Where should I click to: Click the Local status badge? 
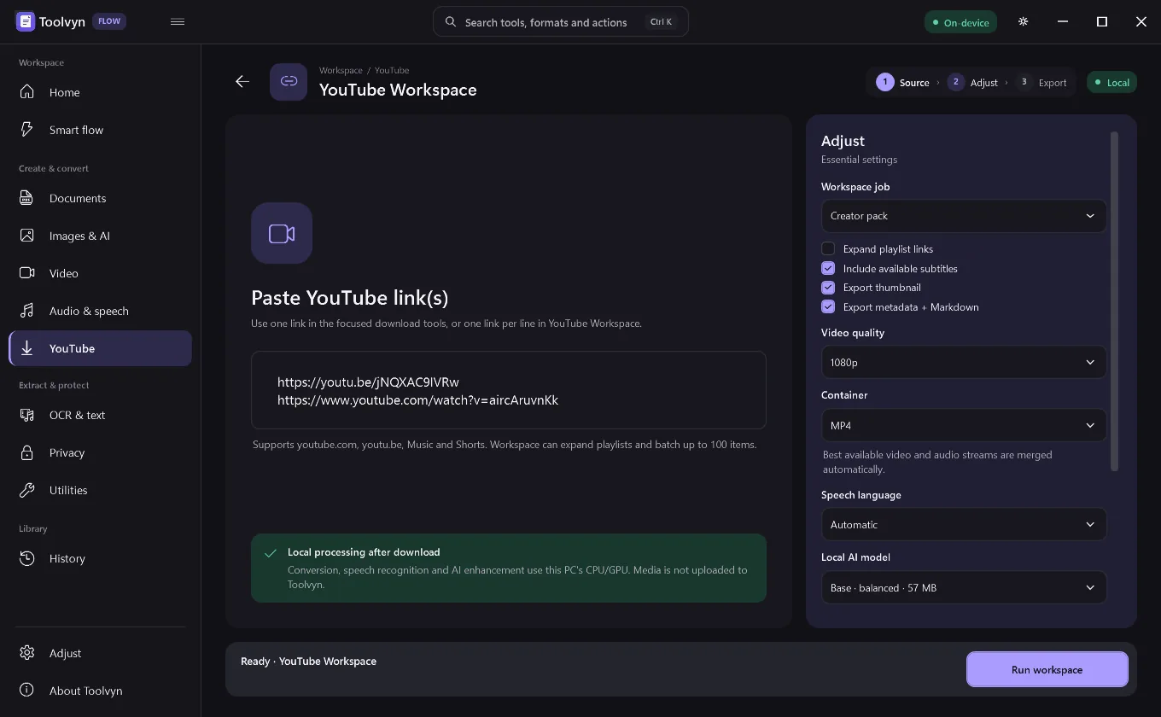click(x=1111, y=82)
